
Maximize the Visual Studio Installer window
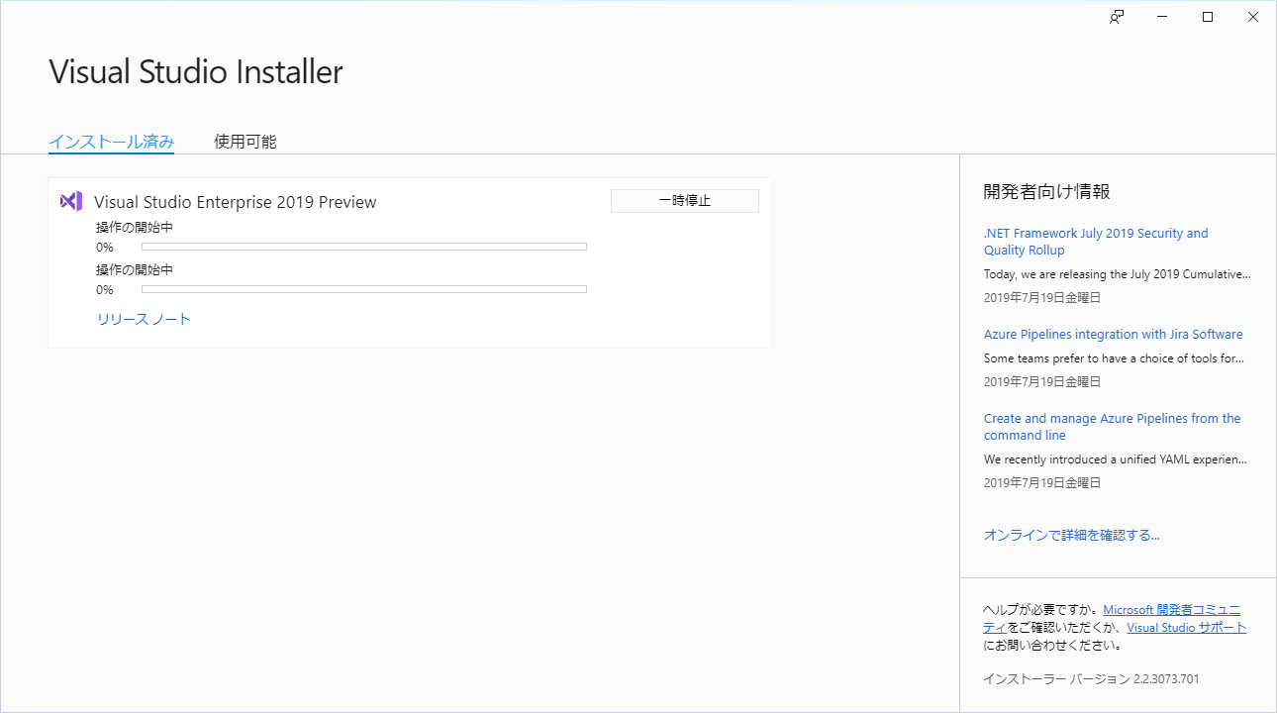tap(1208, 17)
